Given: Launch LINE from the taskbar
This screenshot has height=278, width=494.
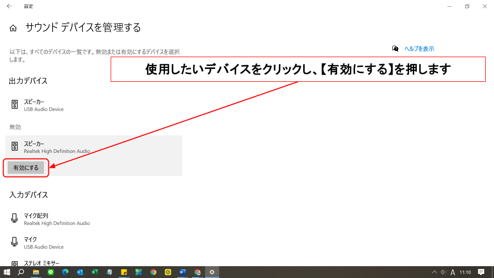Looking at the screenshot, I should [x=50, y=272].
